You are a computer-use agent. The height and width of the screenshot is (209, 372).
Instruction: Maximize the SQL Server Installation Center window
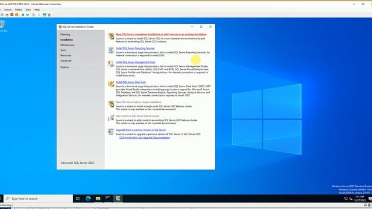(201, 27)
